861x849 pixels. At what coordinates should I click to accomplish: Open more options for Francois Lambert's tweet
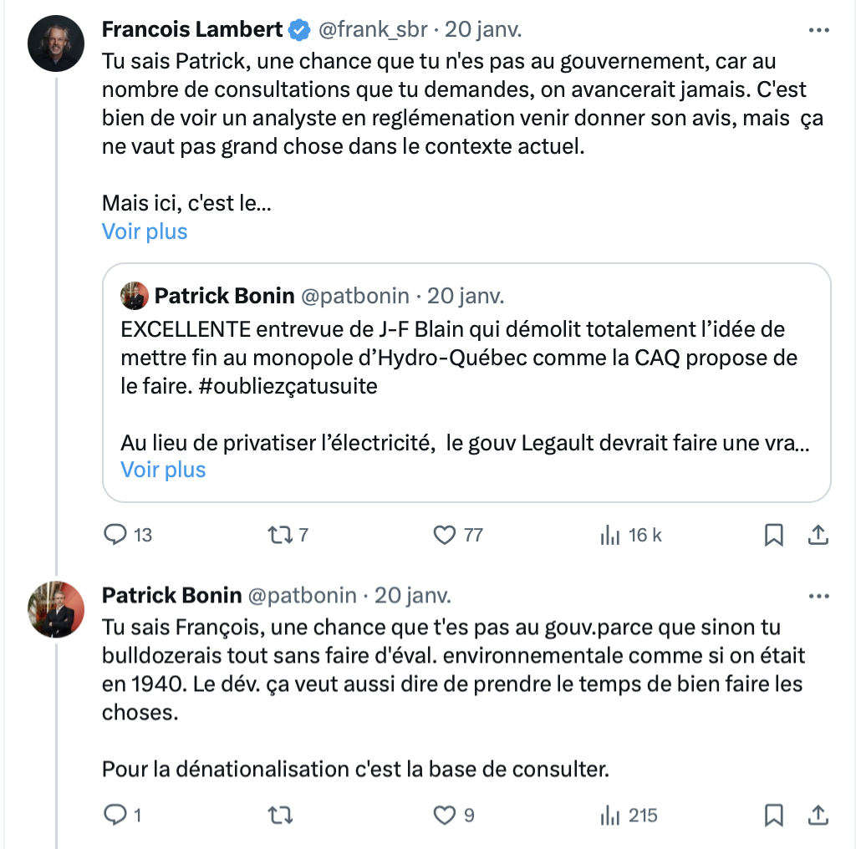pos(818,29)
